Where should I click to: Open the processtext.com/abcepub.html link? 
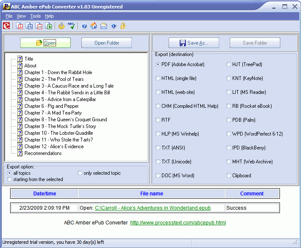[x=178, y=223]
